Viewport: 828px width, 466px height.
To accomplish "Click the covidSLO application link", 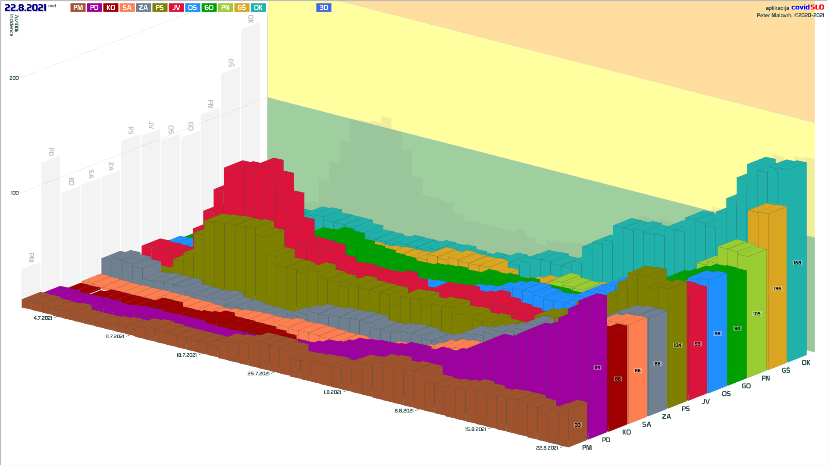I will coord(807,7).
